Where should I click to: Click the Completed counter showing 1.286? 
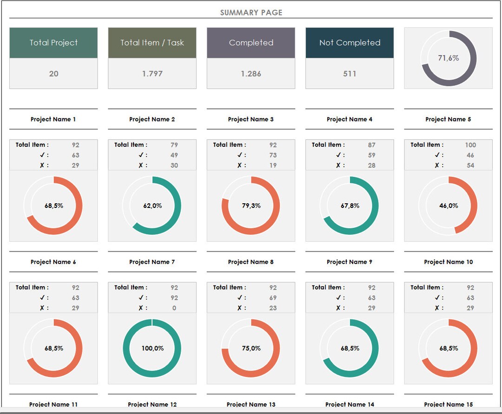(251, 74)
